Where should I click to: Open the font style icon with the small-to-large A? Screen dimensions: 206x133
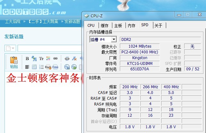(34, 59)
